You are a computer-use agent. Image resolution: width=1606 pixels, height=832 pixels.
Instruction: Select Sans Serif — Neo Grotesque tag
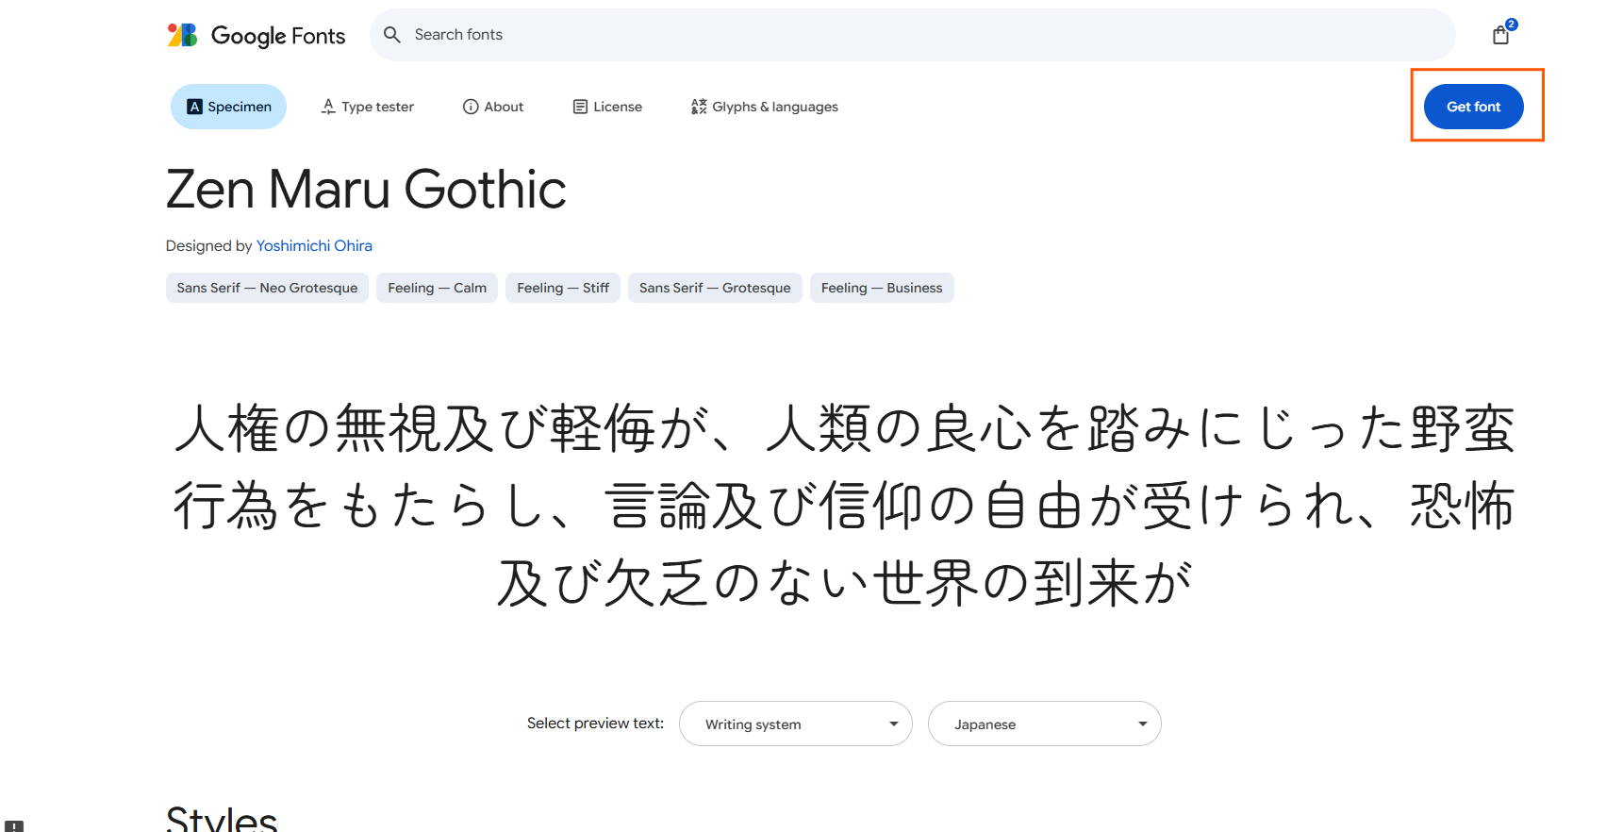(267, 288)
